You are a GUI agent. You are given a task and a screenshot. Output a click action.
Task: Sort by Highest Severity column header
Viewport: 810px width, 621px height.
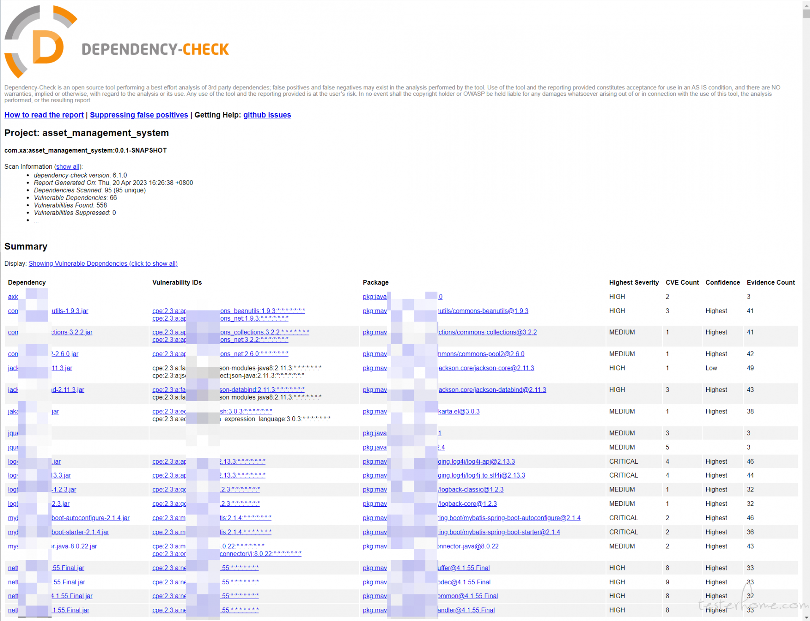coord(634,283)
